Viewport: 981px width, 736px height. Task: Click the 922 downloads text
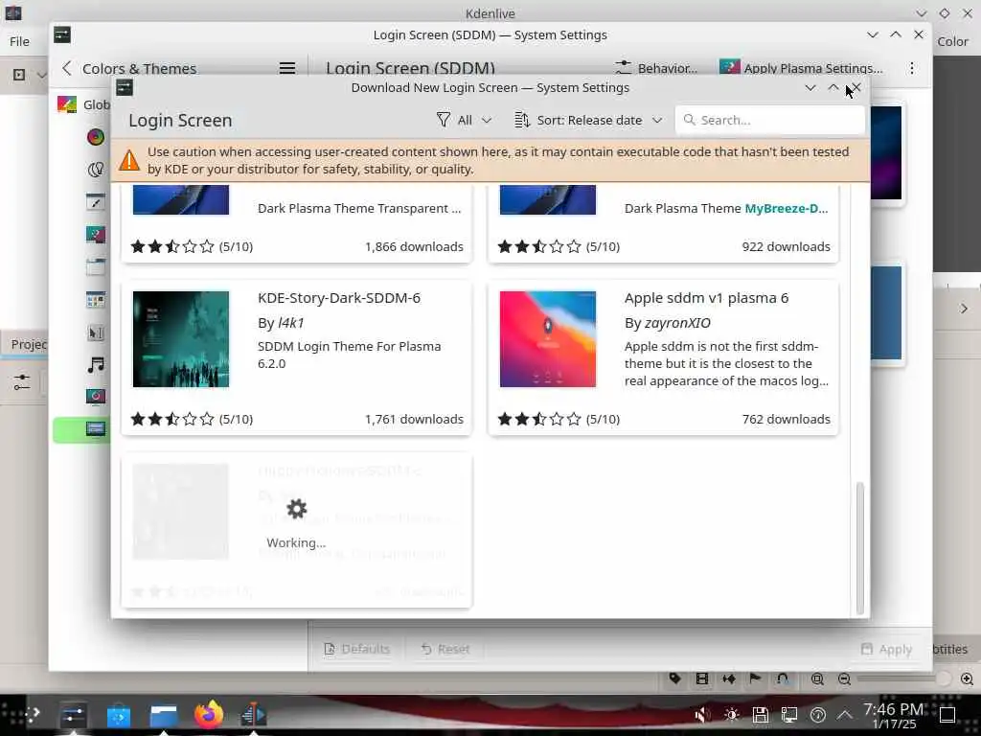click(787, 246)
